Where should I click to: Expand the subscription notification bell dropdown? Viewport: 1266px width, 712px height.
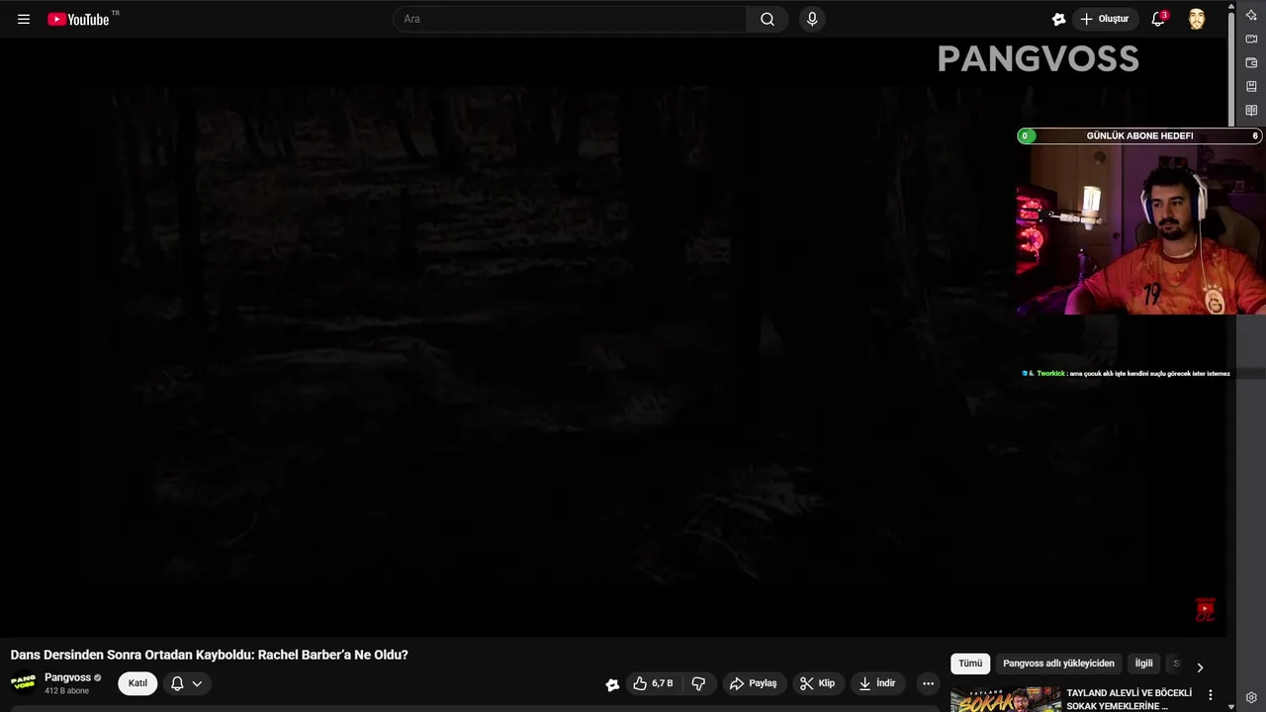click(x=187, y=683)
